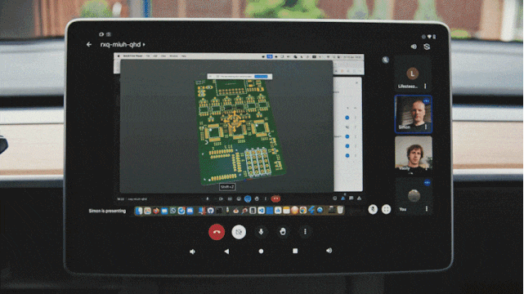Select Vasily's video tile
The height and width of the screenshot is (294, 524).
[414, 155]
